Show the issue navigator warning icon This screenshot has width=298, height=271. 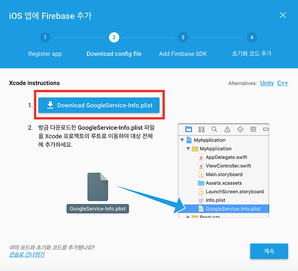[x=227, y=130]
